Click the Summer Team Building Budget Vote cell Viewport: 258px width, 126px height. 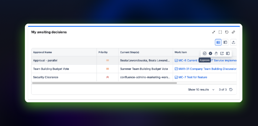click(146, 69)
